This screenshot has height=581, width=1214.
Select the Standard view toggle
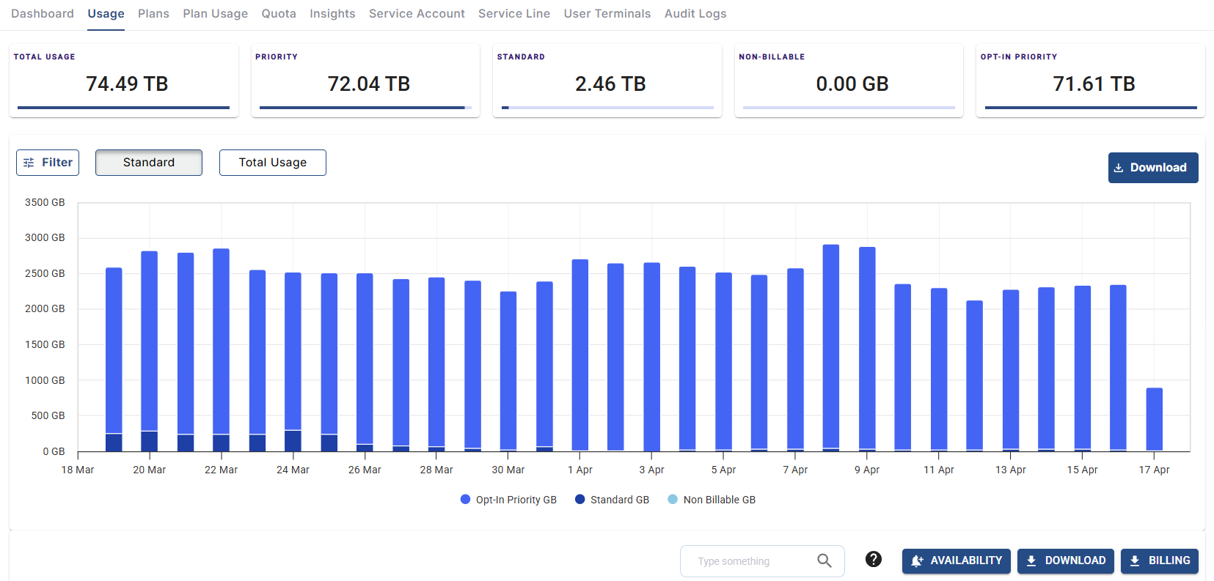click(x=149, y=163)
